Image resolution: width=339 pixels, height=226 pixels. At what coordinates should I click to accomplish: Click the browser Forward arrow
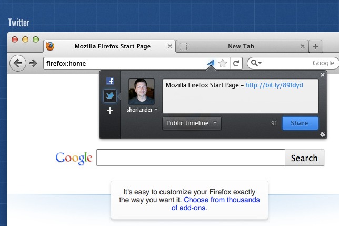point(33,63)
